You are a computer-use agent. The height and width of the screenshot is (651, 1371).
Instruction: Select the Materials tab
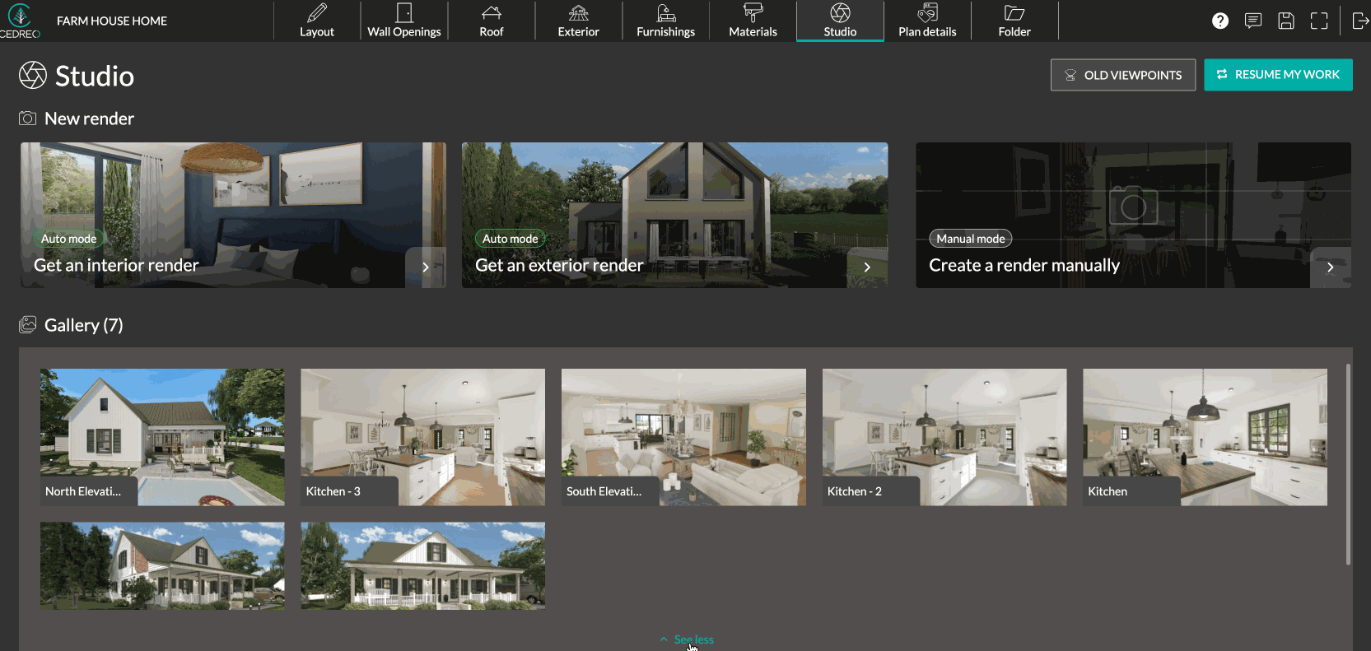753,21
